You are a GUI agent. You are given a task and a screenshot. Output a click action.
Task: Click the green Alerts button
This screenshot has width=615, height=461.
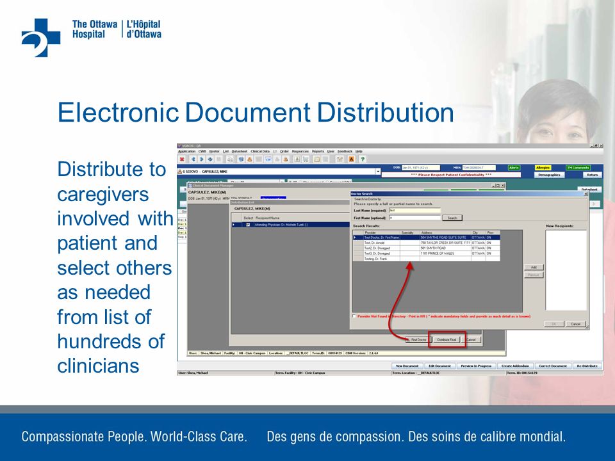coord(514,168)
